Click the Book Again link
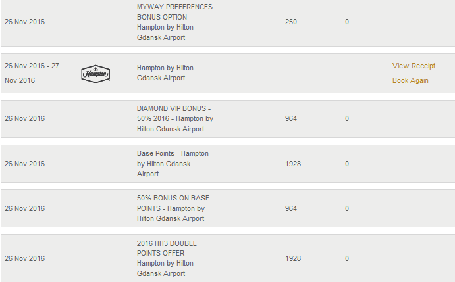The width and height of the screenshot is (455, 282). (410, 81)
